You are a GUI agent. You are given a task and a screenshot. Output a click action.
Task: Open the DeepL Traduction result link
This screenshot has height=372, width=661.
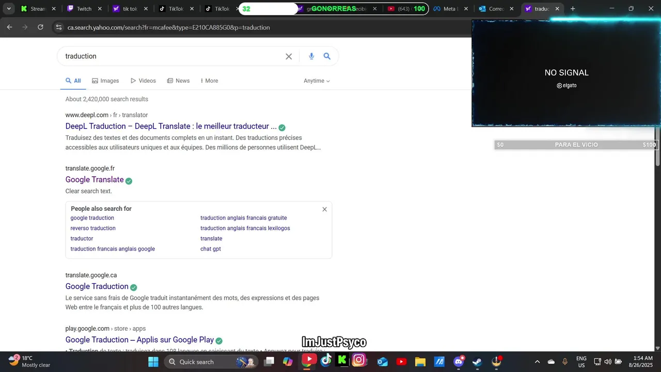click(x=171, y=126)
